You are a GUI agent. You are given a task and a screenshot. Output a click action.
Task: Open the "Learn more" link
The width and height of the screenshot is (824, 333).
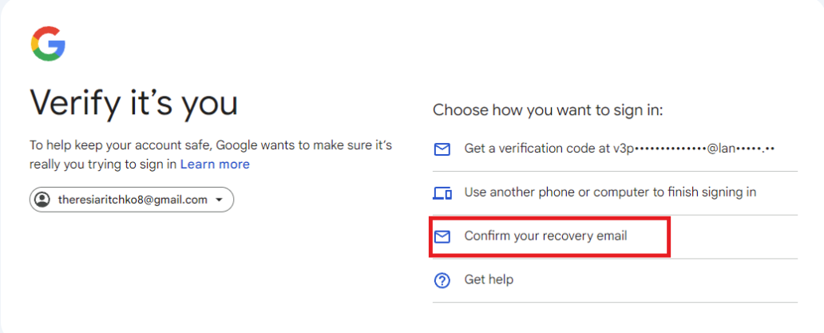215,165
